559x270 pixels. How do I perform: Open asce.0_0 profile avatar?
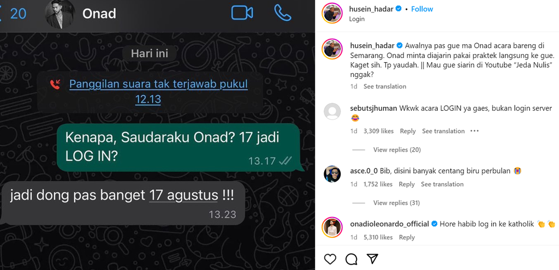tap(332, 174)
